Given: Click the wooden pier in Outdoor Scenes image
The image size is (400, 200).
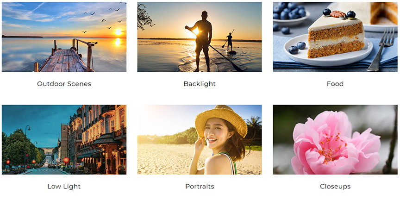Looking at the screenshot, I should coord(63,60).
